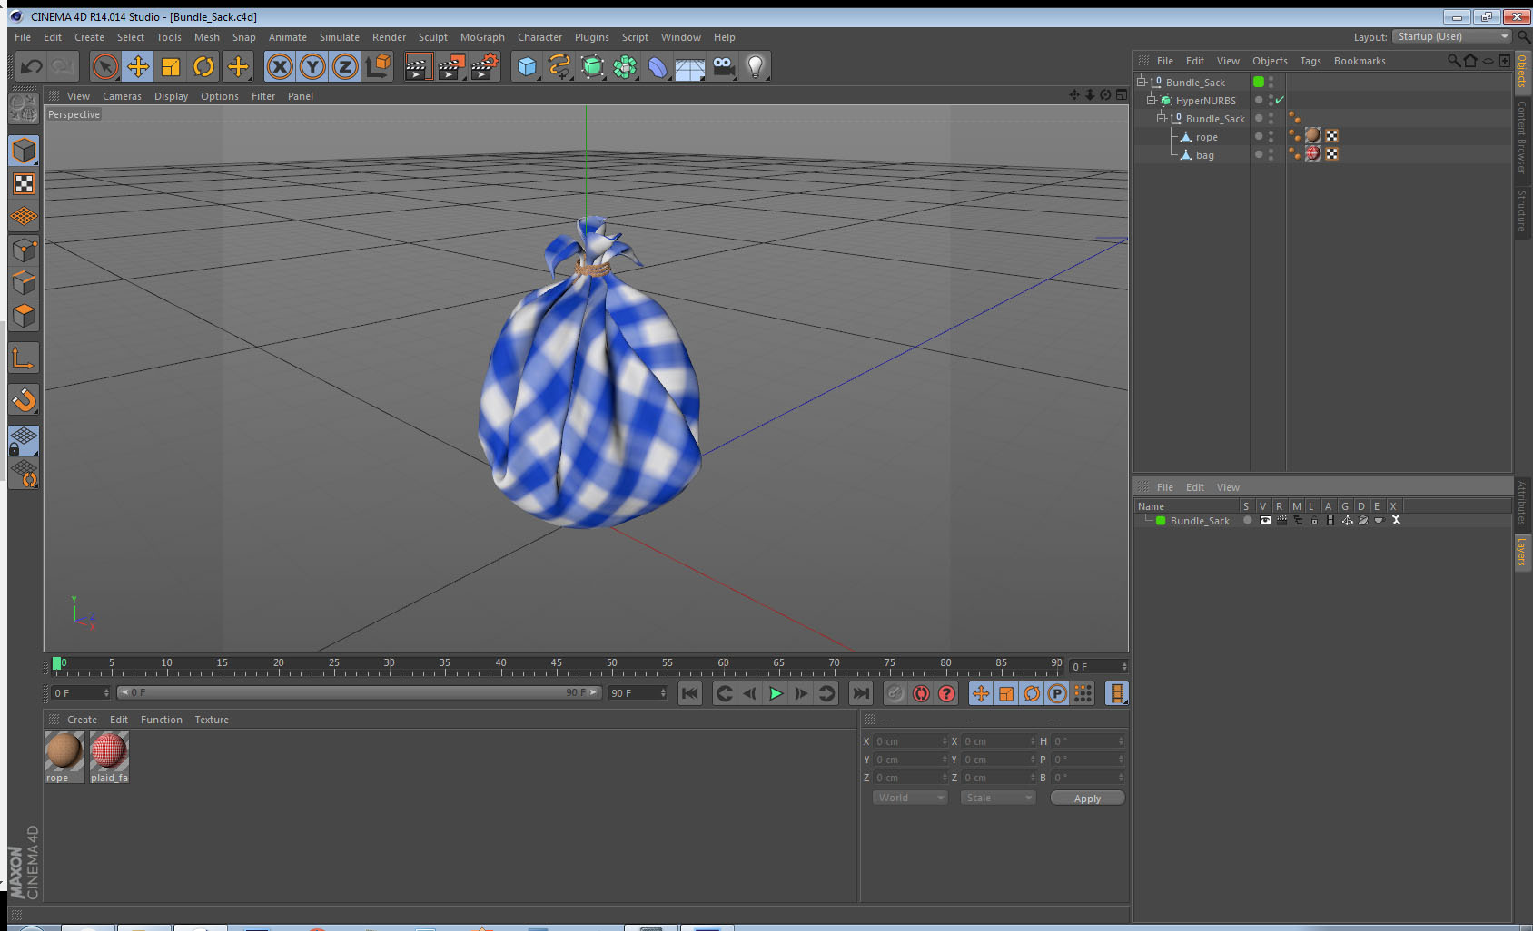Collapse HyperNURBS tree node
Screen dimensions: 1533x931
[x=1151, y=100]
